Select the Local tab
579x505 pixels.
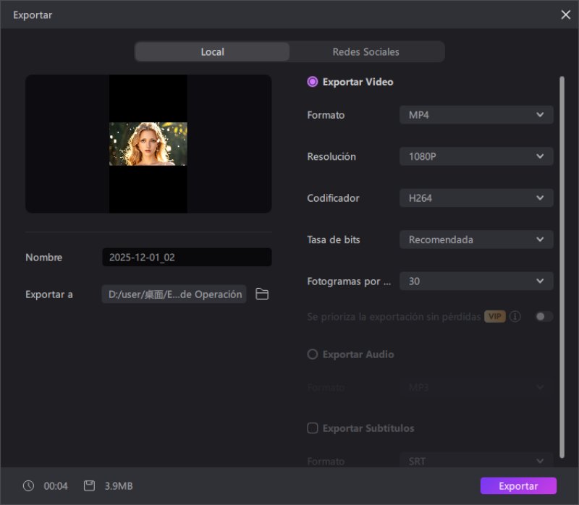click(x=212, y=51)
